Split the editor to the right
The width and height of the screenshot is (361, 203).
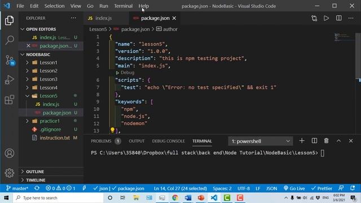point(338,18)
